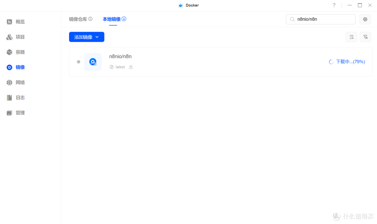Click download icon next to 本地镜像
This screenshot has height=224, width=377.
pos(124,19)
